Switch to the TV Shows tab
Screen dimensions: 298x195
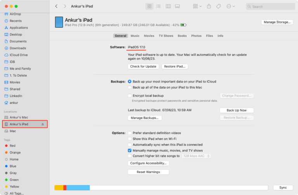166,36
